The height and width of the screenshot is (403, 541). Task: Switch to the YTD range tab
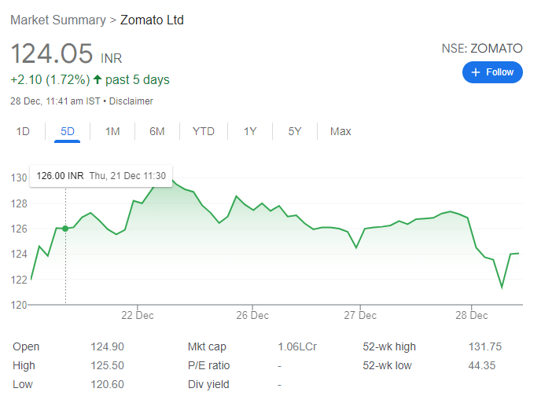click(x=204, y=131)
